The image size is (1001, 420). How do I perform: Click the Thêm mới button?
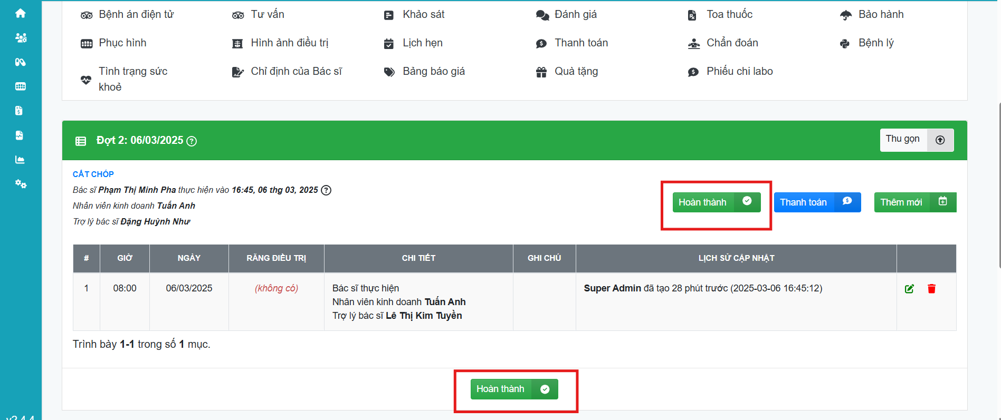pos(914,202)
